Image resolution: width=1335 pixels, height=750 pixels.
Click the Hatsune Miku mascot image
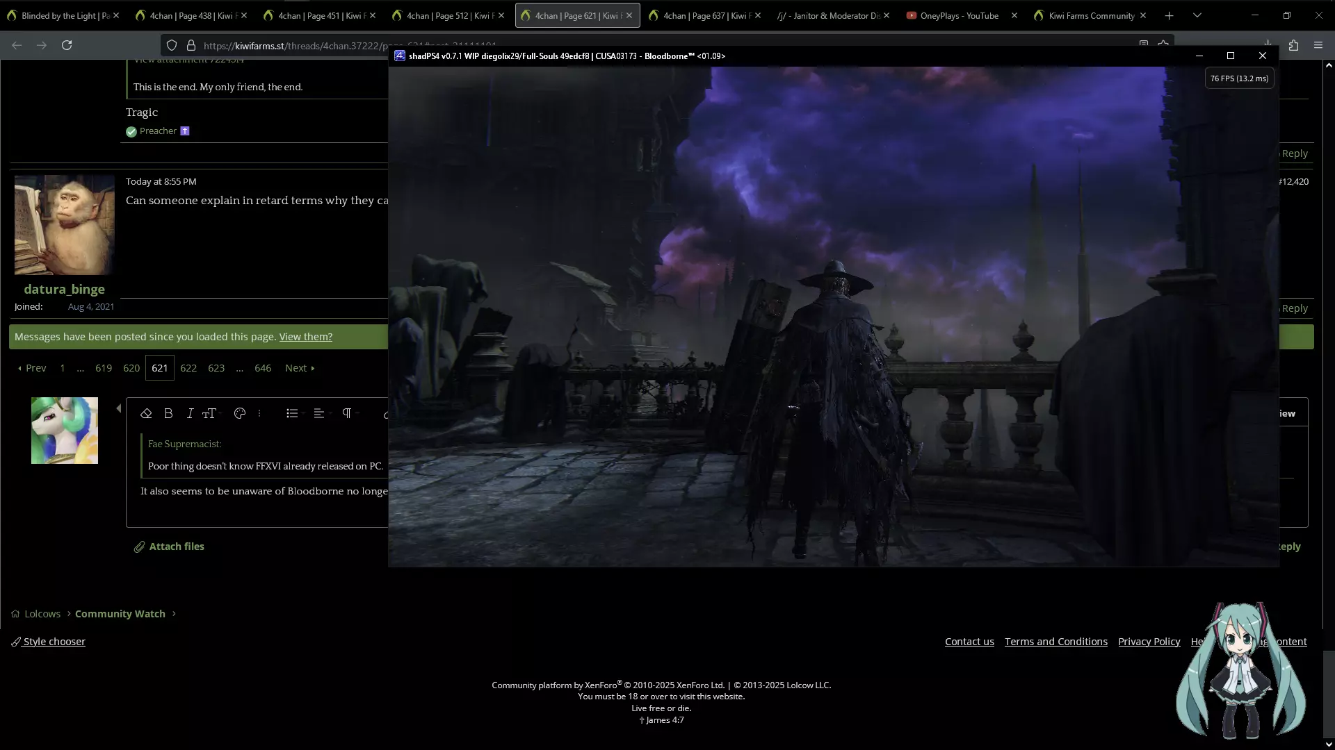[x=1240, y=669]
